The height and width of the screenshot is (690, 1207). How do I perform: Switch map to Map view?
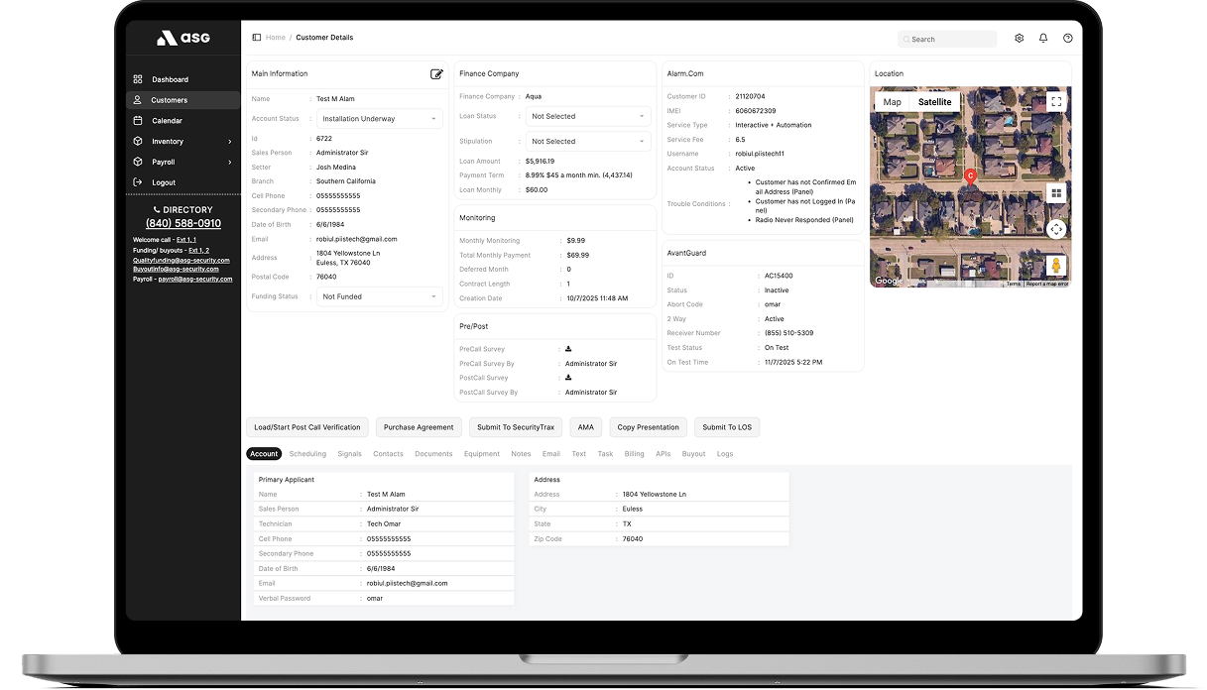(892, 102)
